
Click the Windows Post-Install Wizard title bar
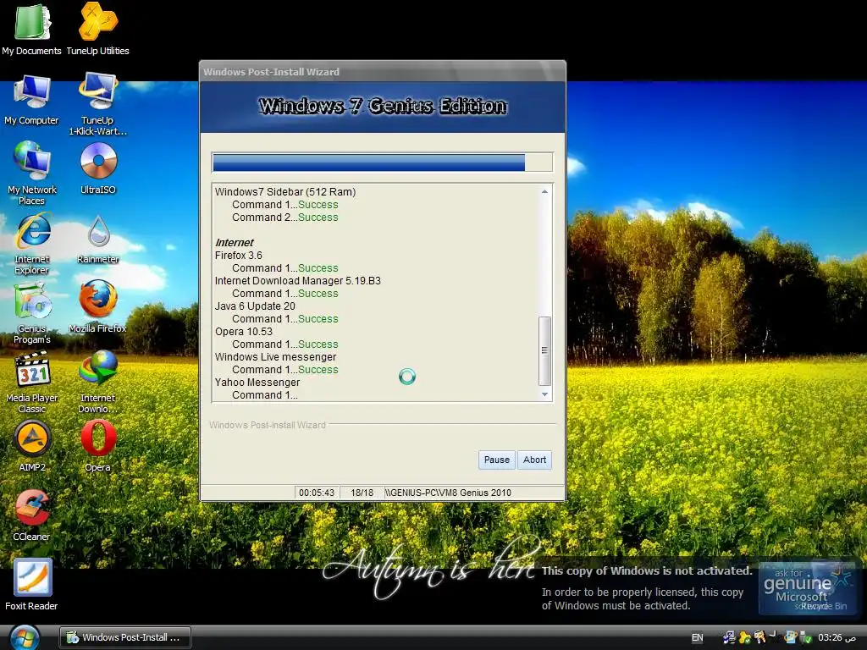coord(382,72)
